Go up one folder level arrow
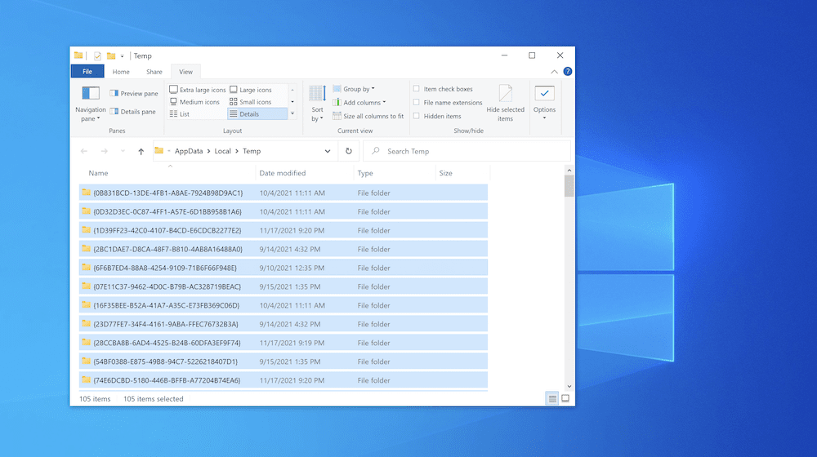817x457 pixels. pyautogui.click(x=141, y=151)
